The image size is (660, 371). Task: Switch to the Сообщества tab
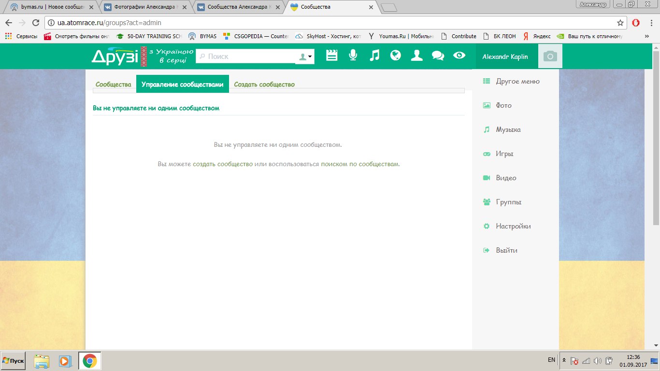[114, 85]
